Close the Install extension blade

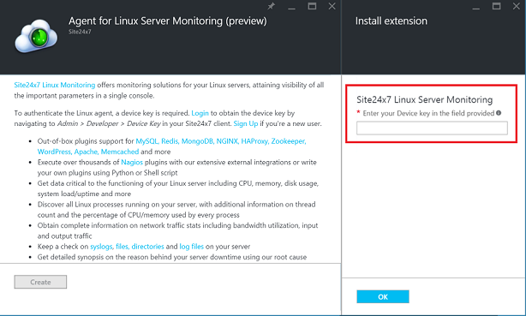517,6
